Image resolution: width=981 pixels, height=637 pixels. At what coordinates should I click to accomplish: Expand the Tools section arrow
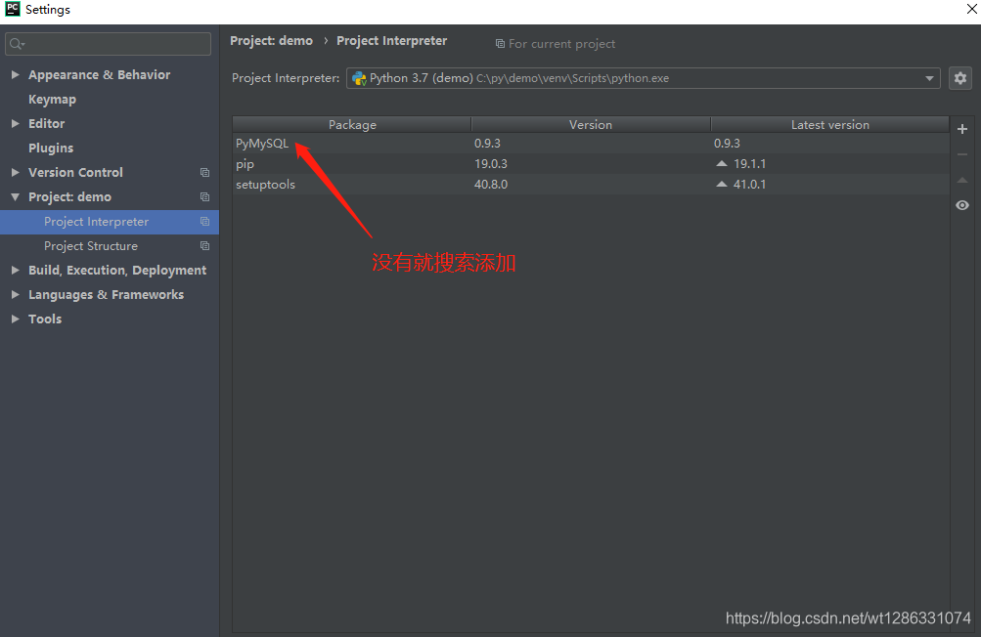coord(15,318)
